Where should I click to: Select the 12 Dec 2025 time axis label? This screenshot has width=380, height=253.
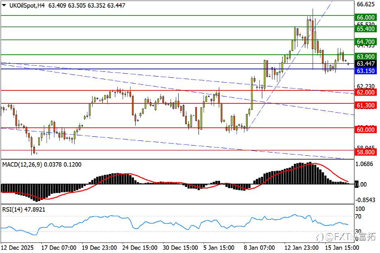18,248
